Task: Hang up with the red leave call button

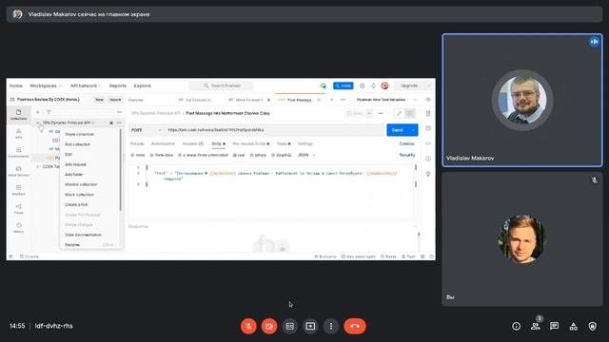Action: click(355, 326)
